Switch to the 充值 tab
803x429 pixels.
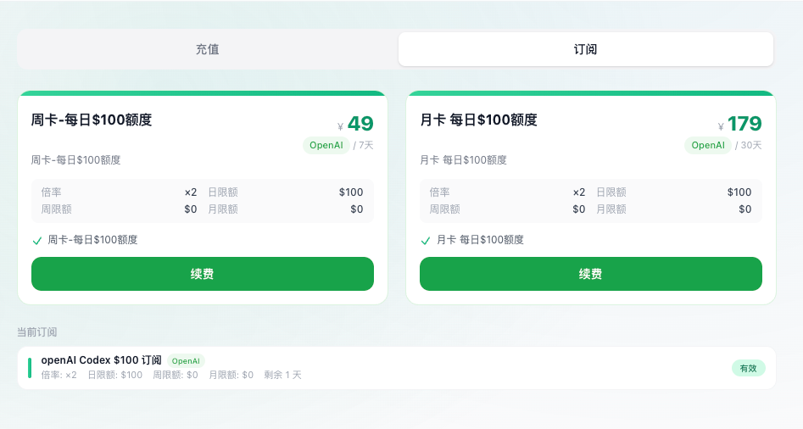coord(208,49)
